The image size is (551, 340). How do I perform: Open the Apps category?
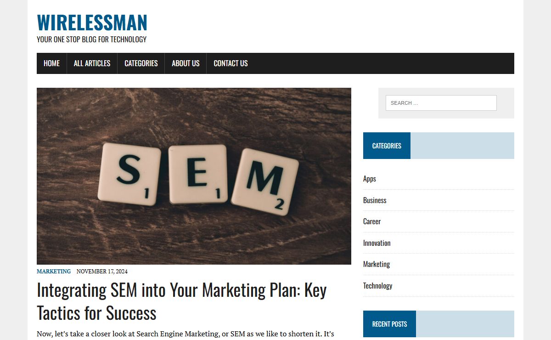[370, 179]
